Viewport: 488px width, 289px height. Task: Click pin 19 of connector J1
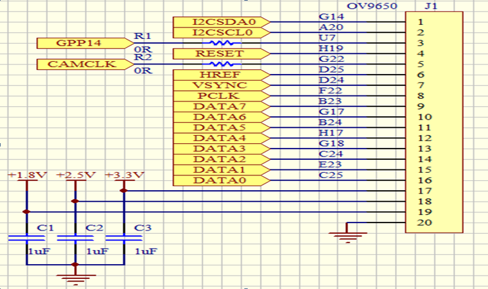425,212
